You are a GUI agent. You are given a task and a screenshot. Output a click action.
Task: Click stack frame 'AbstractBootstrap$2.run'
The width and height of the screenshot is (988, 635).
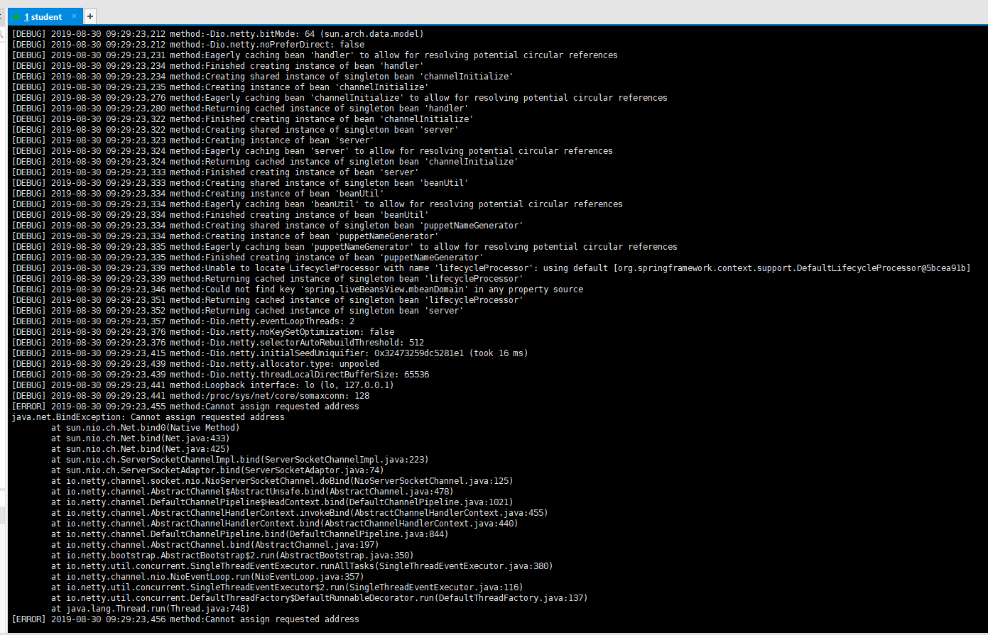pos(232,556)
